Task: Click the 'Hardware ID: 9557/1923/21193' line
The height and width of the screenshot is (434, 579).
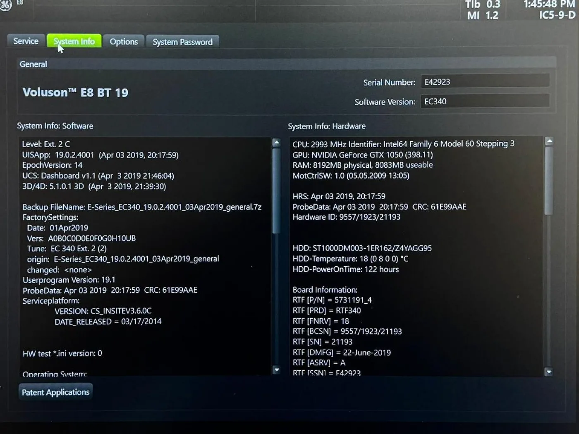Action: pyautogui.click(x=346, y=217)
